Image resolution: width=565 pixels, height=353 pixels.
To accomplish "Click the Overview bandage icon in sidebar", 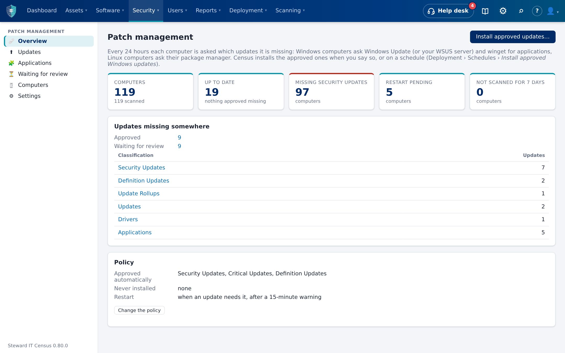I will click(x=11, y=41).
